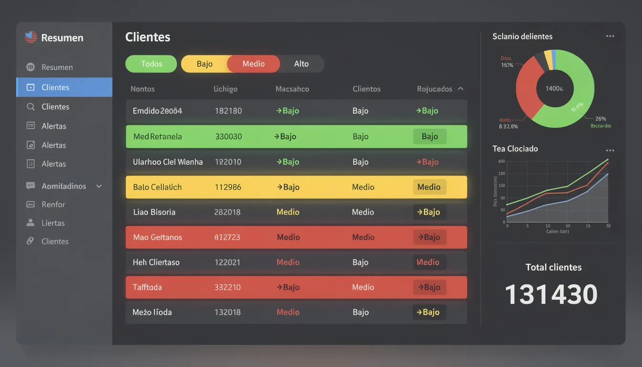
Task: Open Clientes via the calendar icon
Action: 30,87
